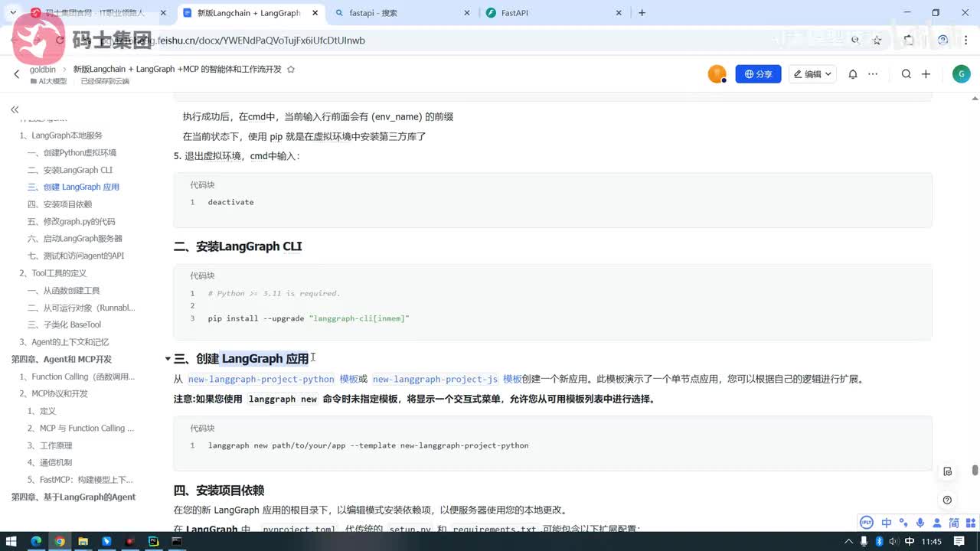The width and height of the screenshot is (980, 551).
Task: Click the goldbin breadcrumb
Action: (43, 69)
